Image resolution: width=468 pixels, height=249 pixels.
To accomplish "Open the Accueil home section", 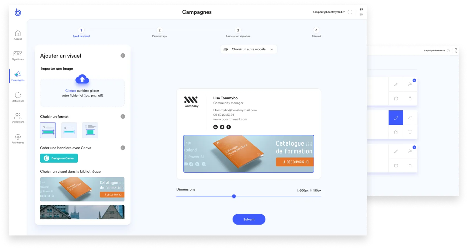I will [18, 35].
